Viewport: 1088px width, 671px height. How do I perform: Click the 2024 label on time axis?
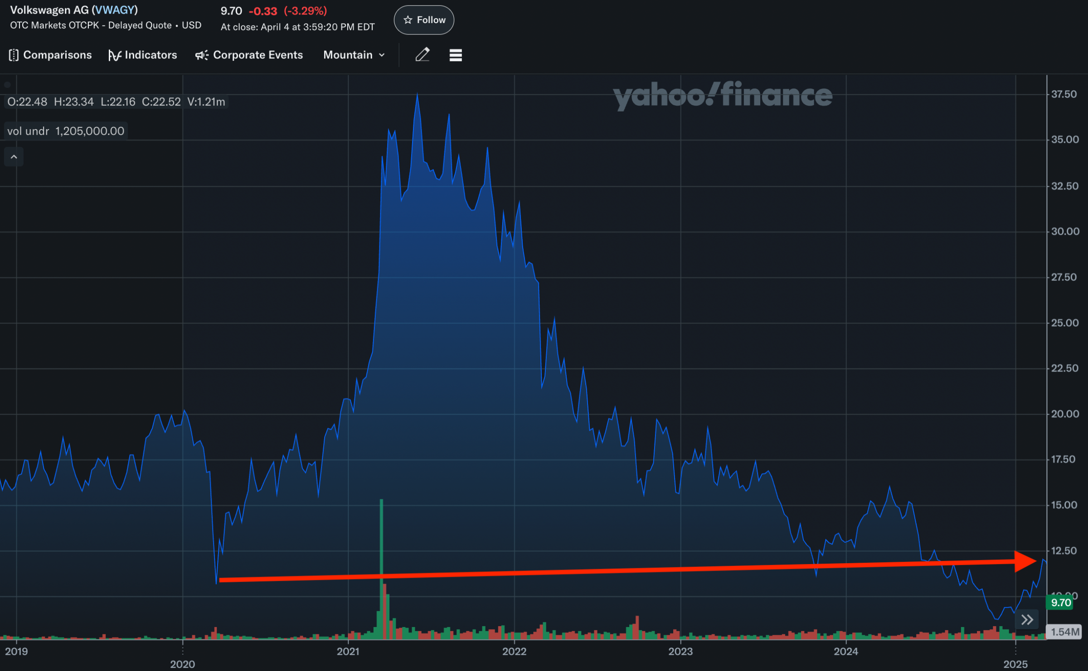click(x=846, y=652)
